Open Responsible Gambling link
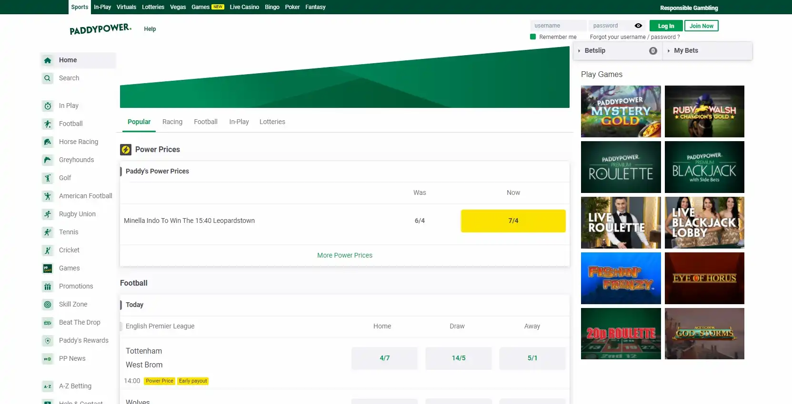Image resolution: width=792 pixels, height=404 pixels. 689,8
